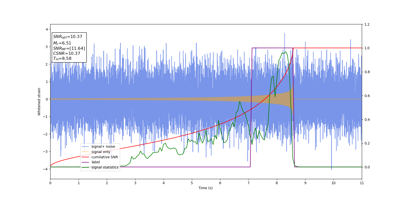Click right-axis tick label 0.0

[367, 167]
